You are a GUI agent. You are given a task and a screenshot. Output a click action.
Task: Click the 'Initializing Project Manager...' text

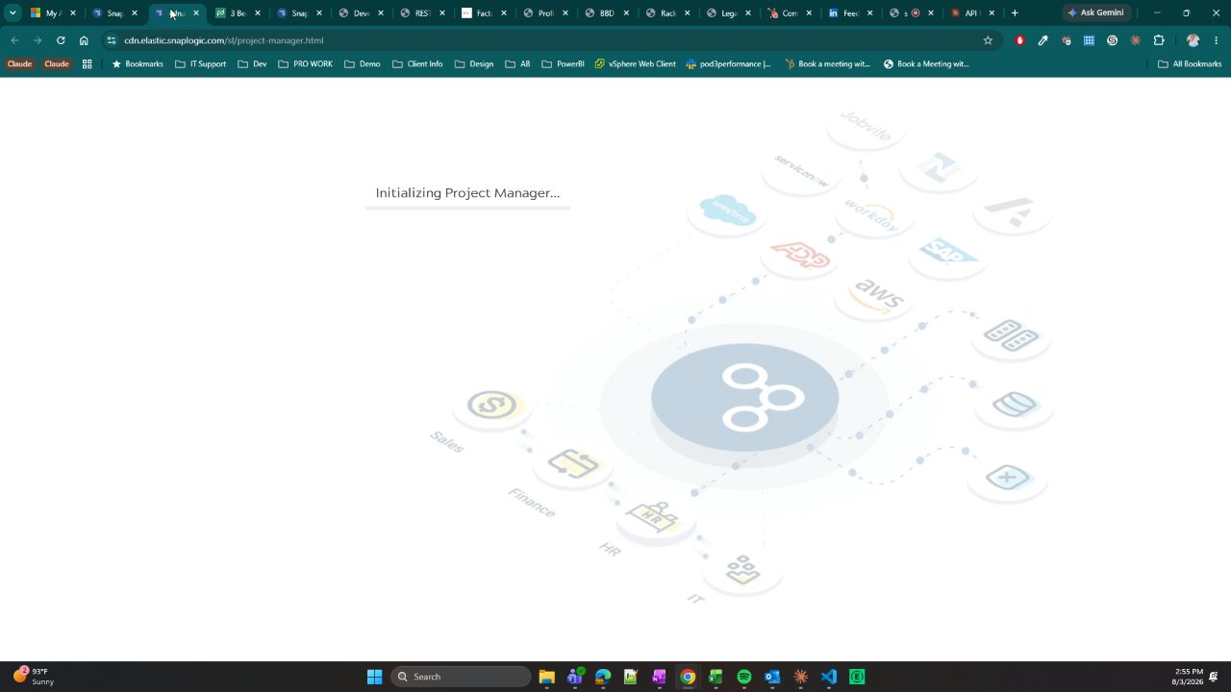point(467,193)
